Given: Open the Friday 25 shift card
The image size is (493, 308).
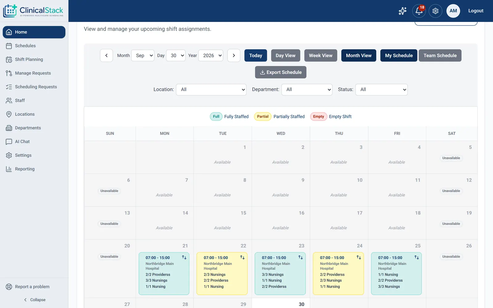Looking at the screenshot, I should (x=396, y=274).
